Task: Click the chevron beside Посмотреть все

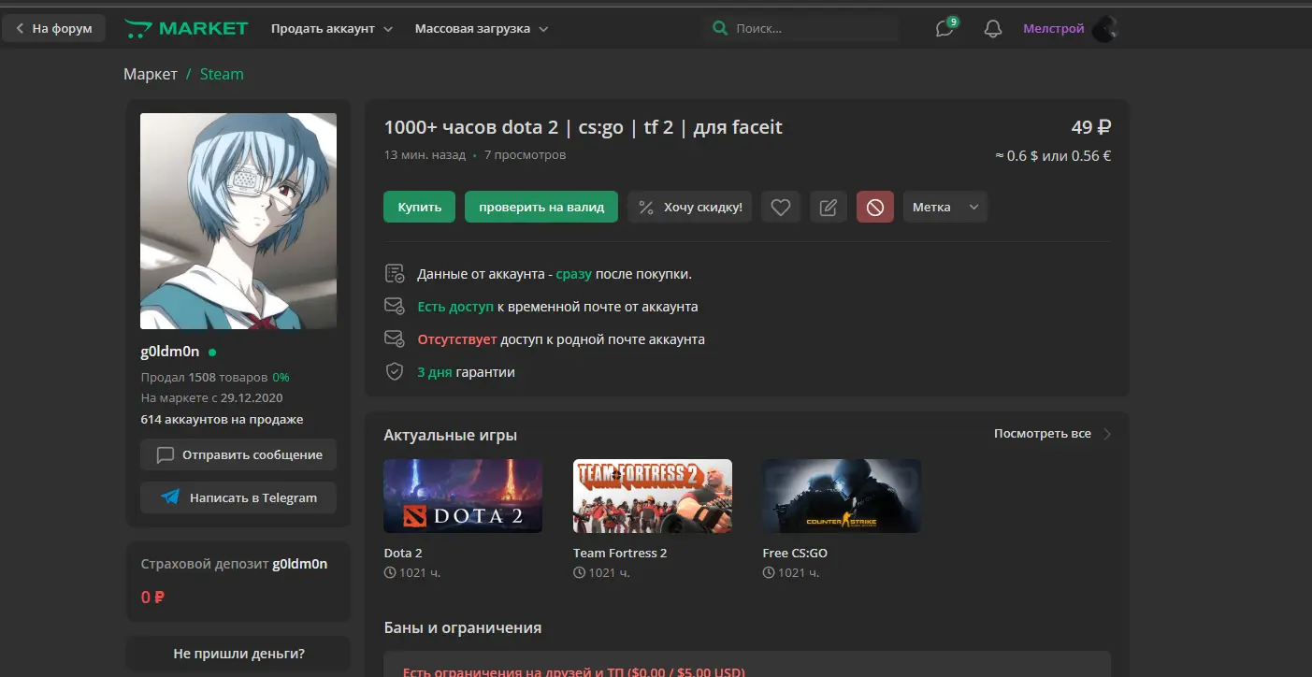Action: pyautogui.click(x=1107, y=434)
